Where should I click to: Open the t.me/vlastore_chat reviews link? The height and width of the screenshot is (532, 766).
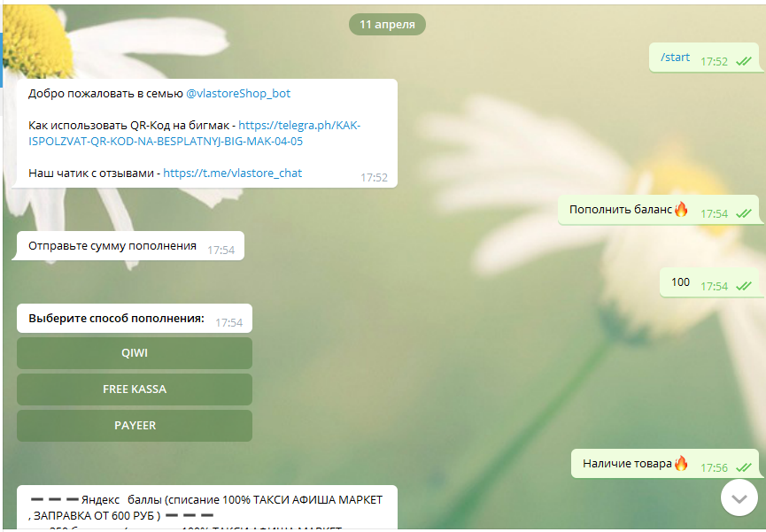[233, 173]
